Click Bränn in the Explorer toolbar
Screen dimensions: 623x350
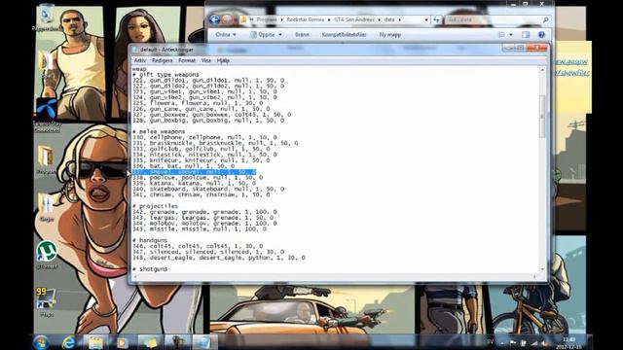(302, 35)
